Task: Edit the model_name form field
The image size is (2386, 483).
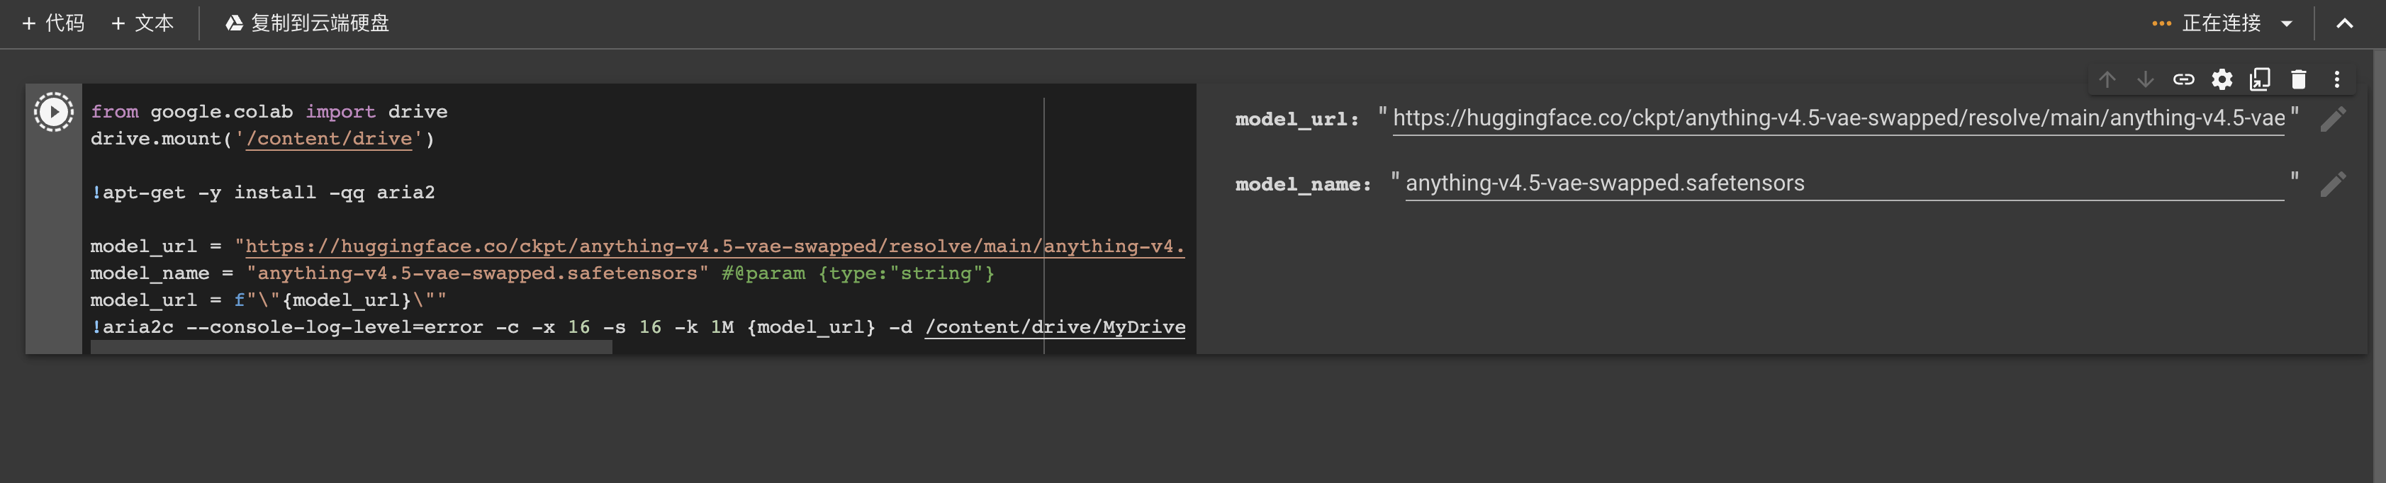Action: 1844,183
